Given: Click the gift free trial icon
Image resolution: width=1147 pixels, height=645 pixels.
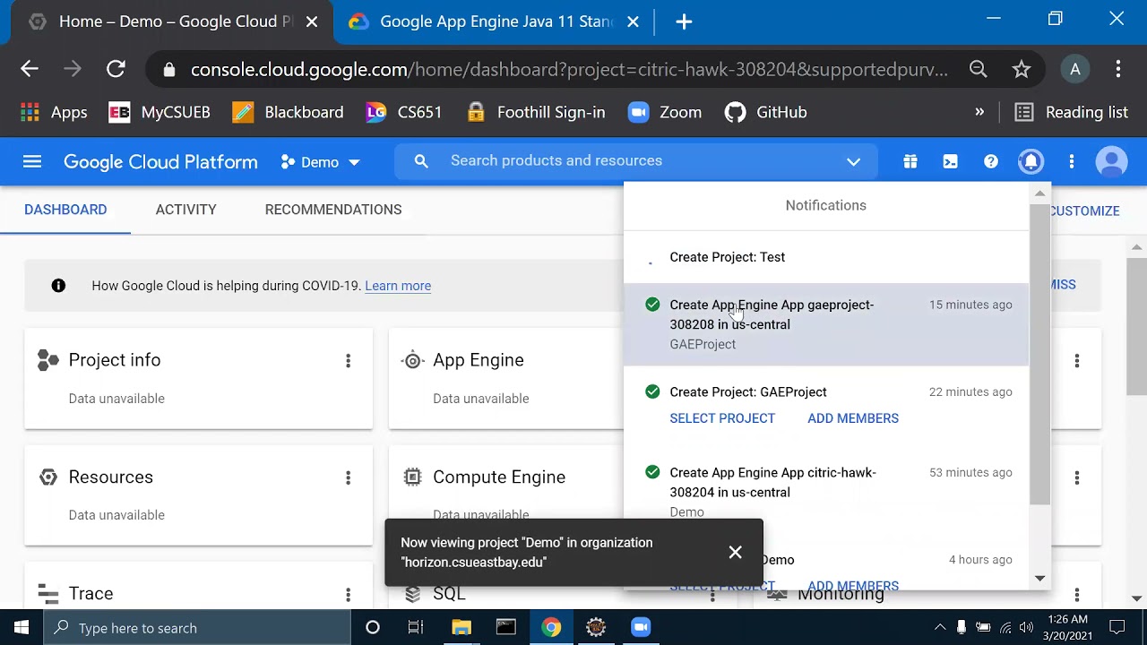Looking at the screenshot, I should pyautogui.click(x=910, y=161).
